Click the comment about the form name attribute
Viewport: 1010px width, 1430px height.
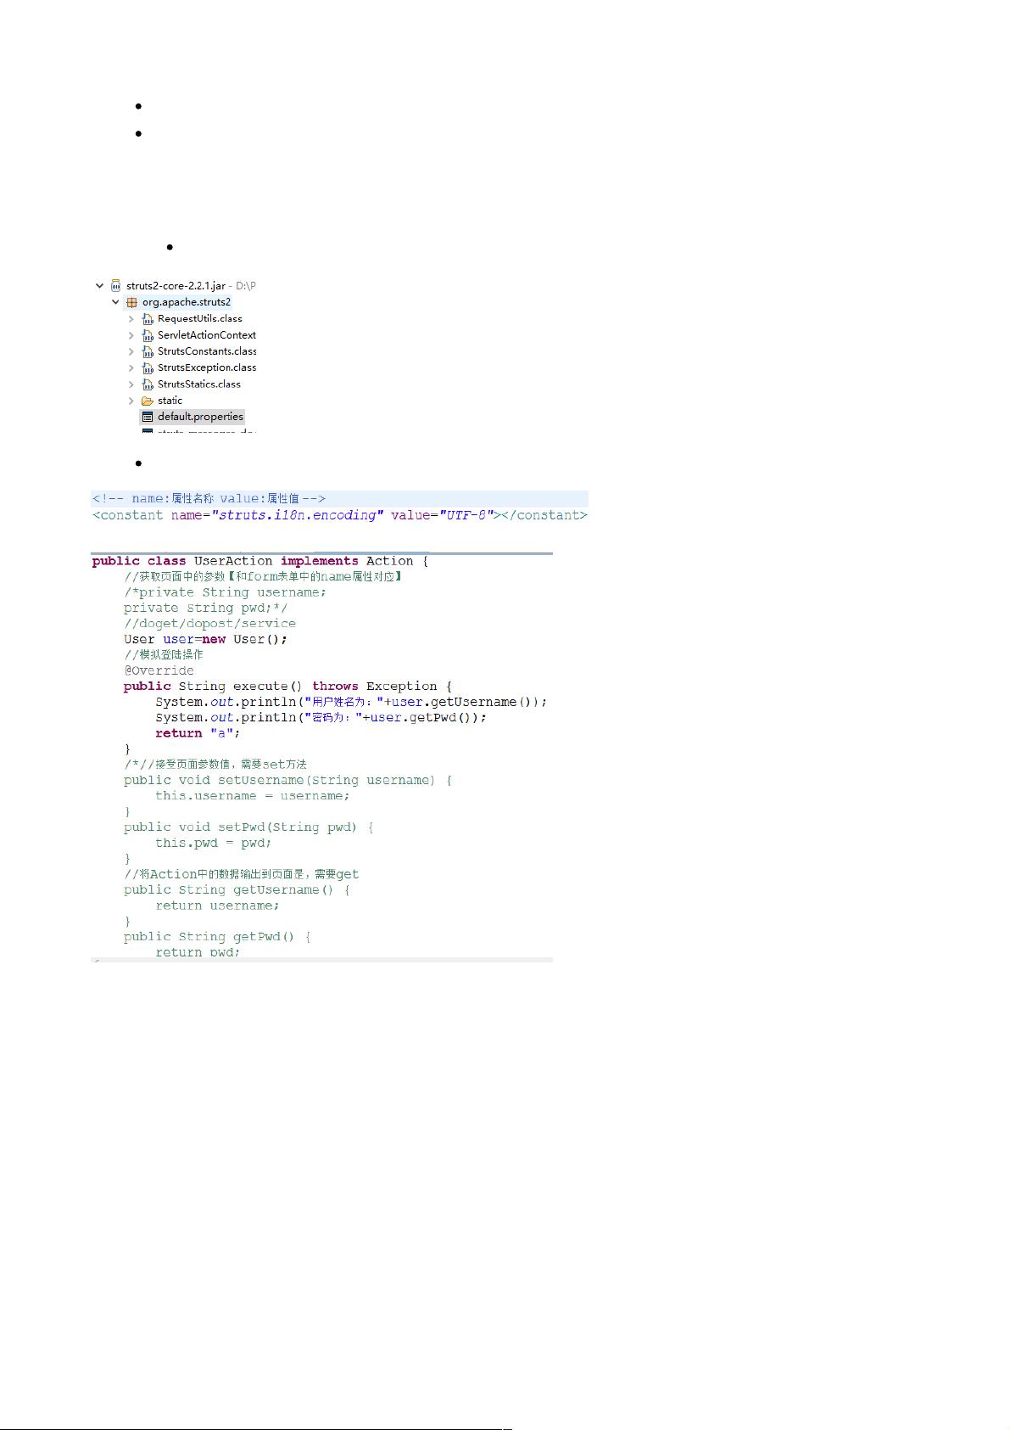[263, 577]
